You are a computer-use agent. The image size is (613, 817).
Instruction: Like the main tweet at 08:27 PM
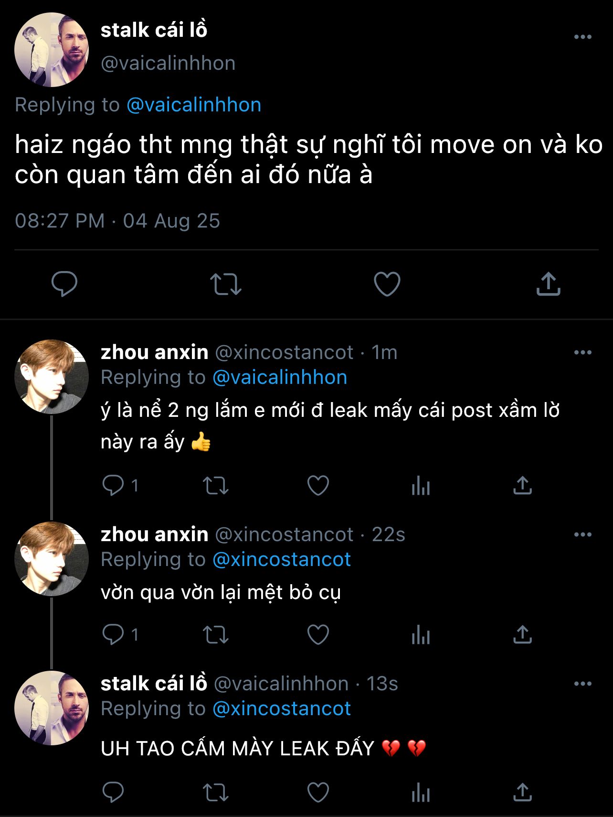(x=387, y=284)
